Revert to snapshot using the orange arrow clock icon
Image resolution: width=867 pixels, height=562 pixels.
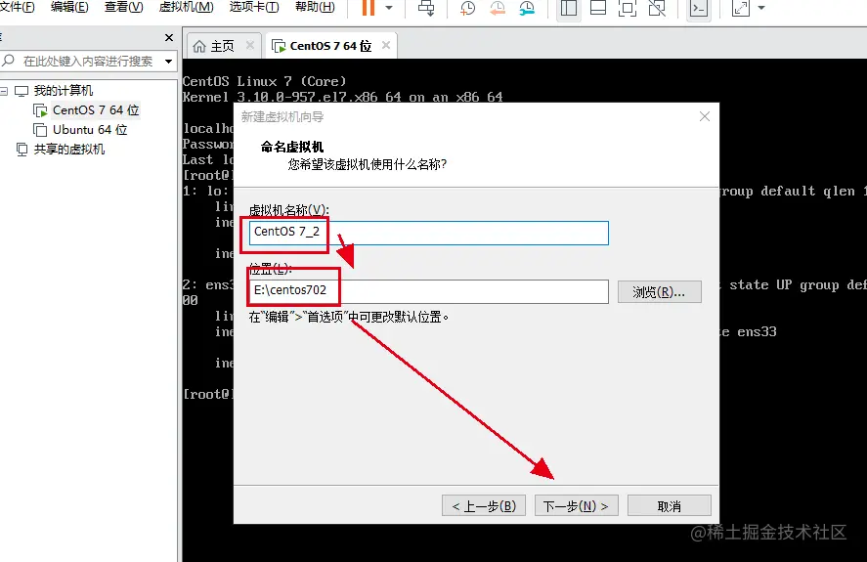(498, 8)
